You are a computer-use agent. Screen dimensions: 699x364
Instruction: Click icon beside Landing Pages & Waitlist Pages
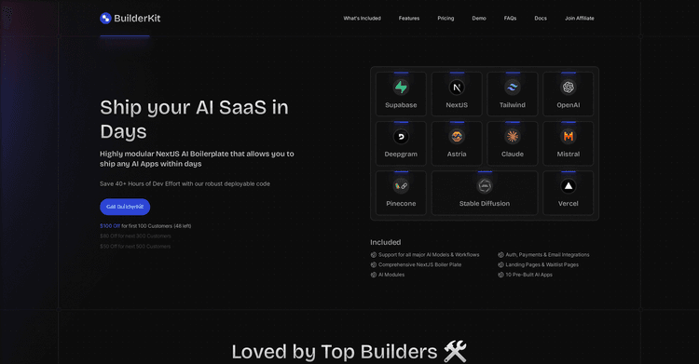[x=500, y=264]
